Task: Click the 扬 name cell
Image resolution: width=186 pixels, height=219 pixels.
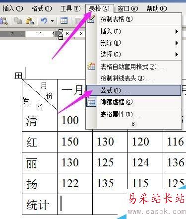Action: tap(40, 184)
